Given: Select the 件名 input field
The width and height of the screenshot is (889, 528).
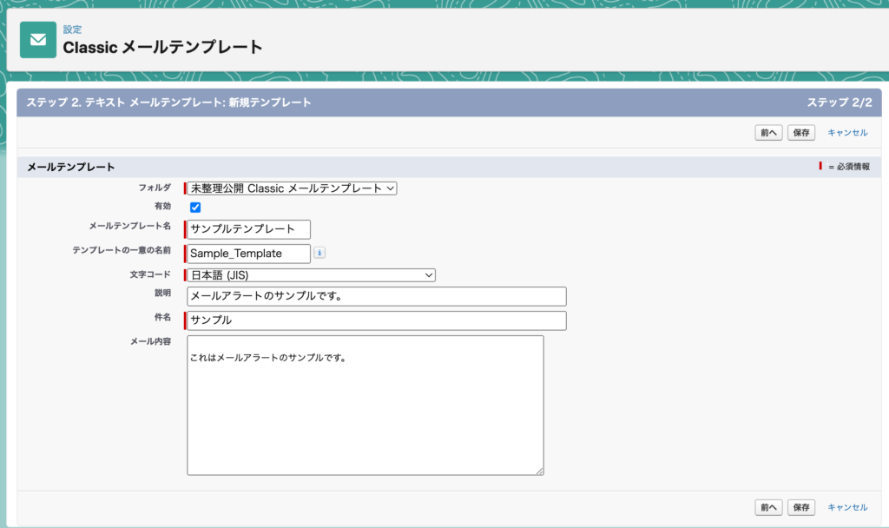Looking at the screenshot, I should (x=377, y=320).
